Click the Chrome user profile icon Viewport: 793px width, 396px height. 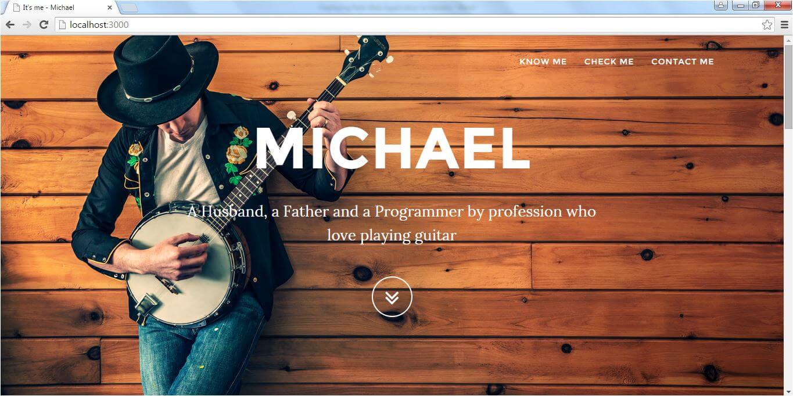pyautogui.click(x=720, y=5)
